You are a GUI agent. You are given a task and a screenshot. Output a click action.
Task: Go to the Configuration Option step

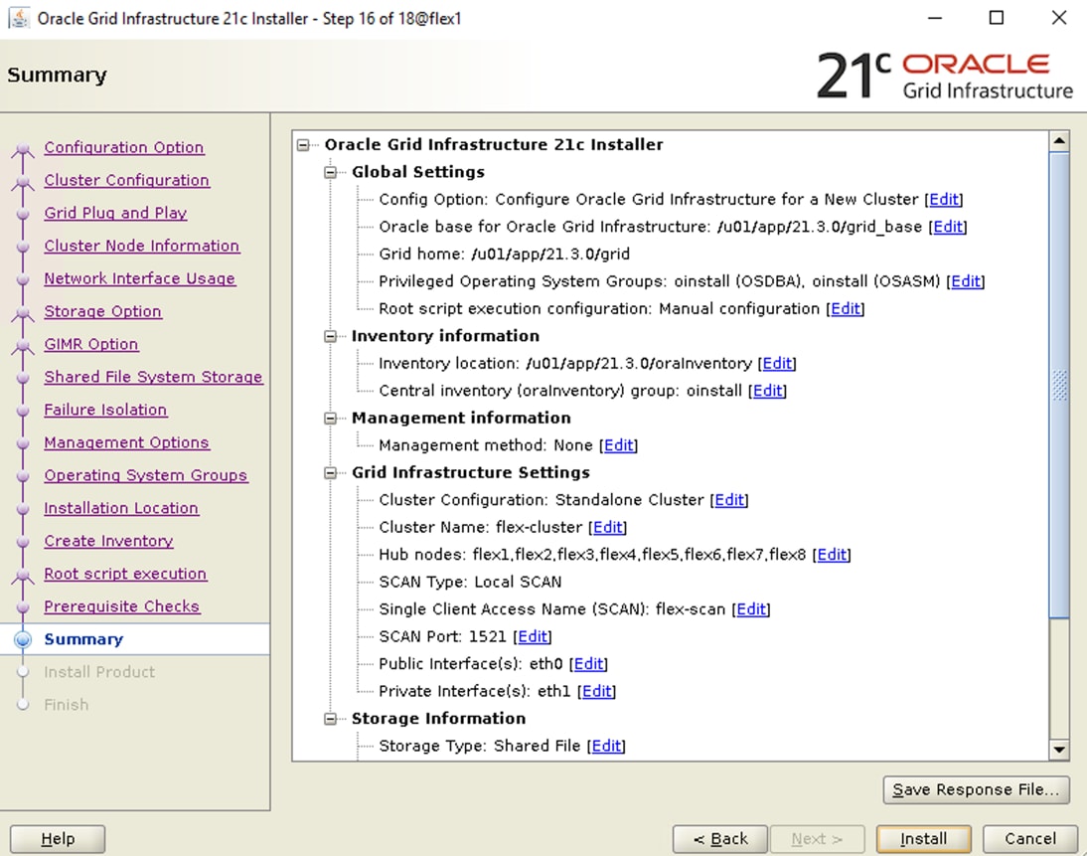click(x=124, y=147)
